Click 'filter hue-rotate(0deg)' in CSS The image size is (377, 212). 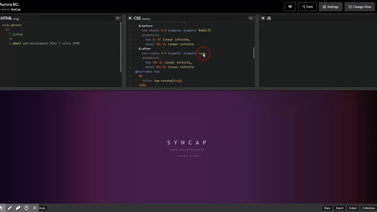point(162,81)
